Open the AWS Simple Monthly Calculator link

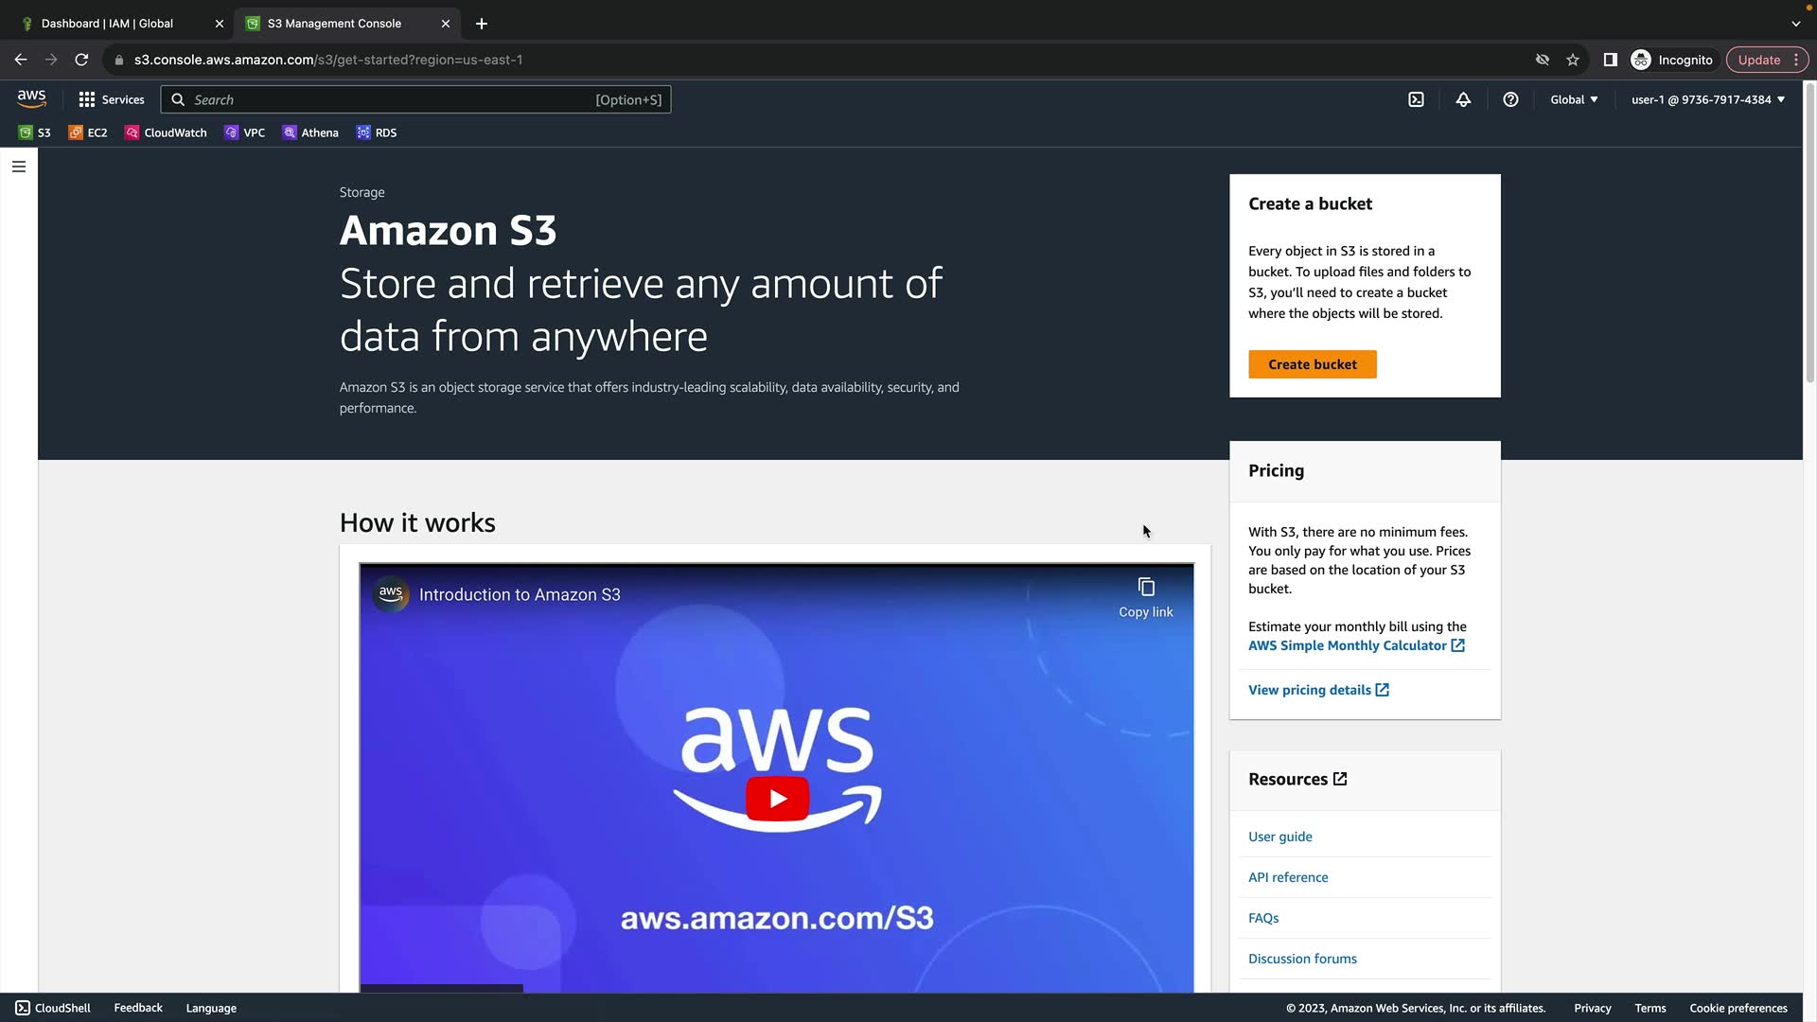tap(1347, 645)
